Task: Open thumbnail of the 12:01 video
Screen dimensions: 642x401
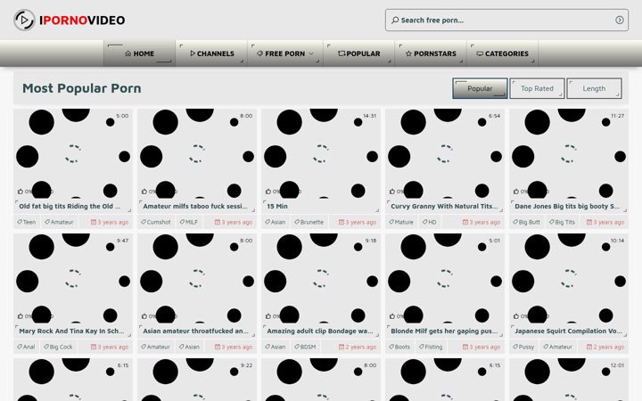Action: (x=569, y=380)
